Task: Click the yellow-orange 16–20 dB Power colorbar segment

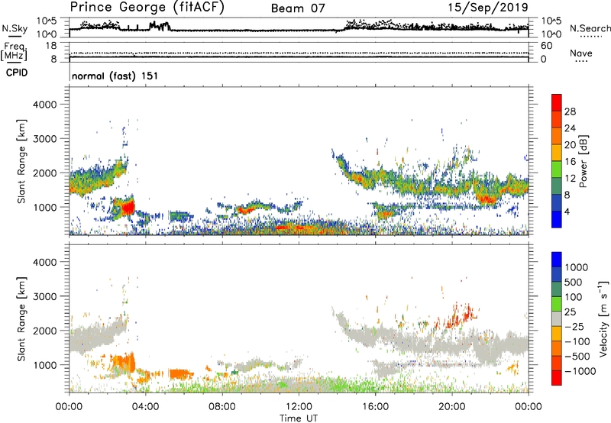Action: [x=557, y=152]
